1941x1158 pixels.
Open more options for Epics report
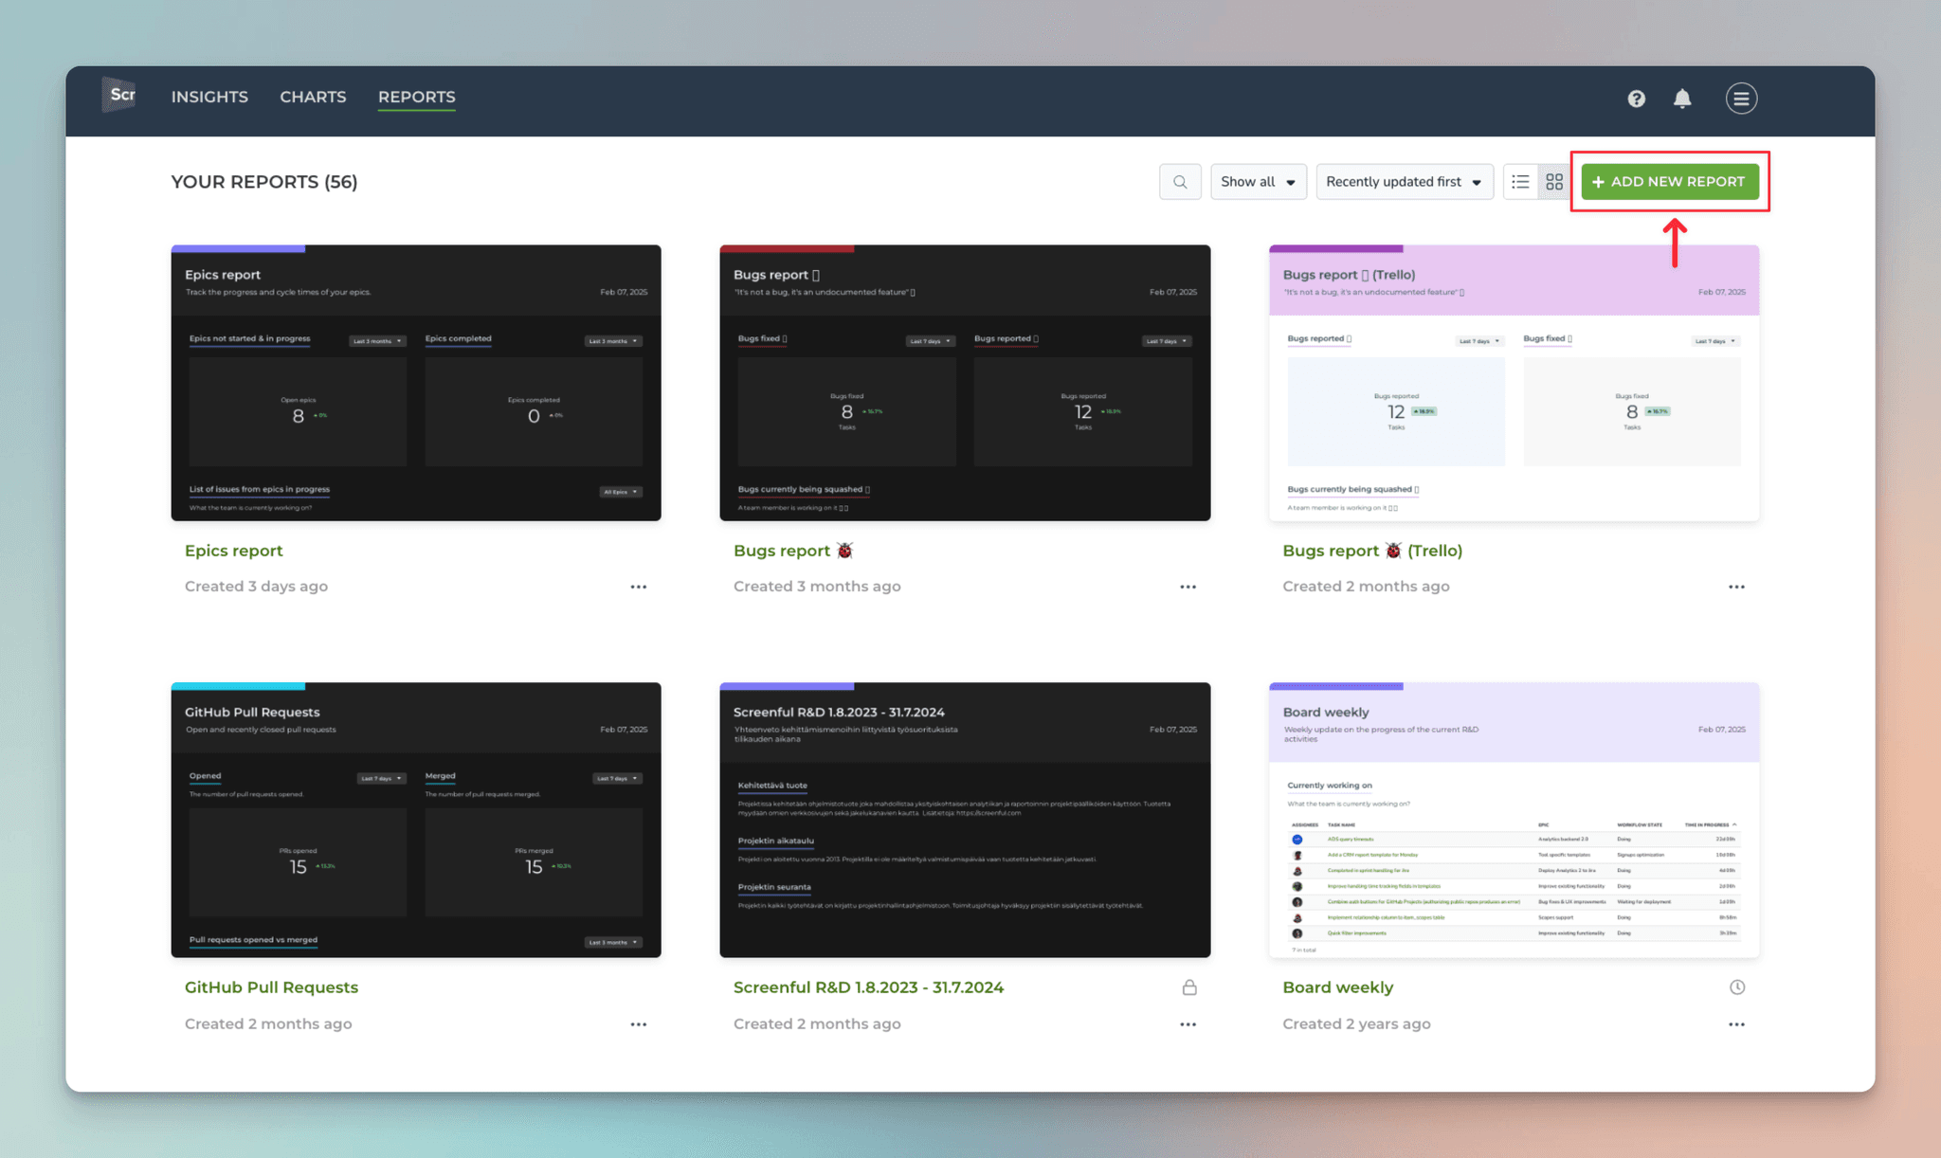pyautogui.click(x=639, y=587)
